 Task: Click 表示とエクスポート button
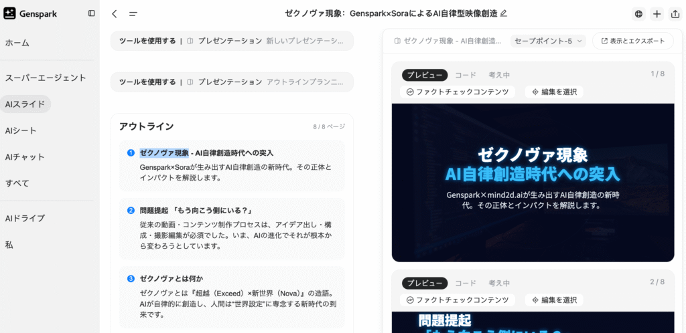(x=633, y=41)
